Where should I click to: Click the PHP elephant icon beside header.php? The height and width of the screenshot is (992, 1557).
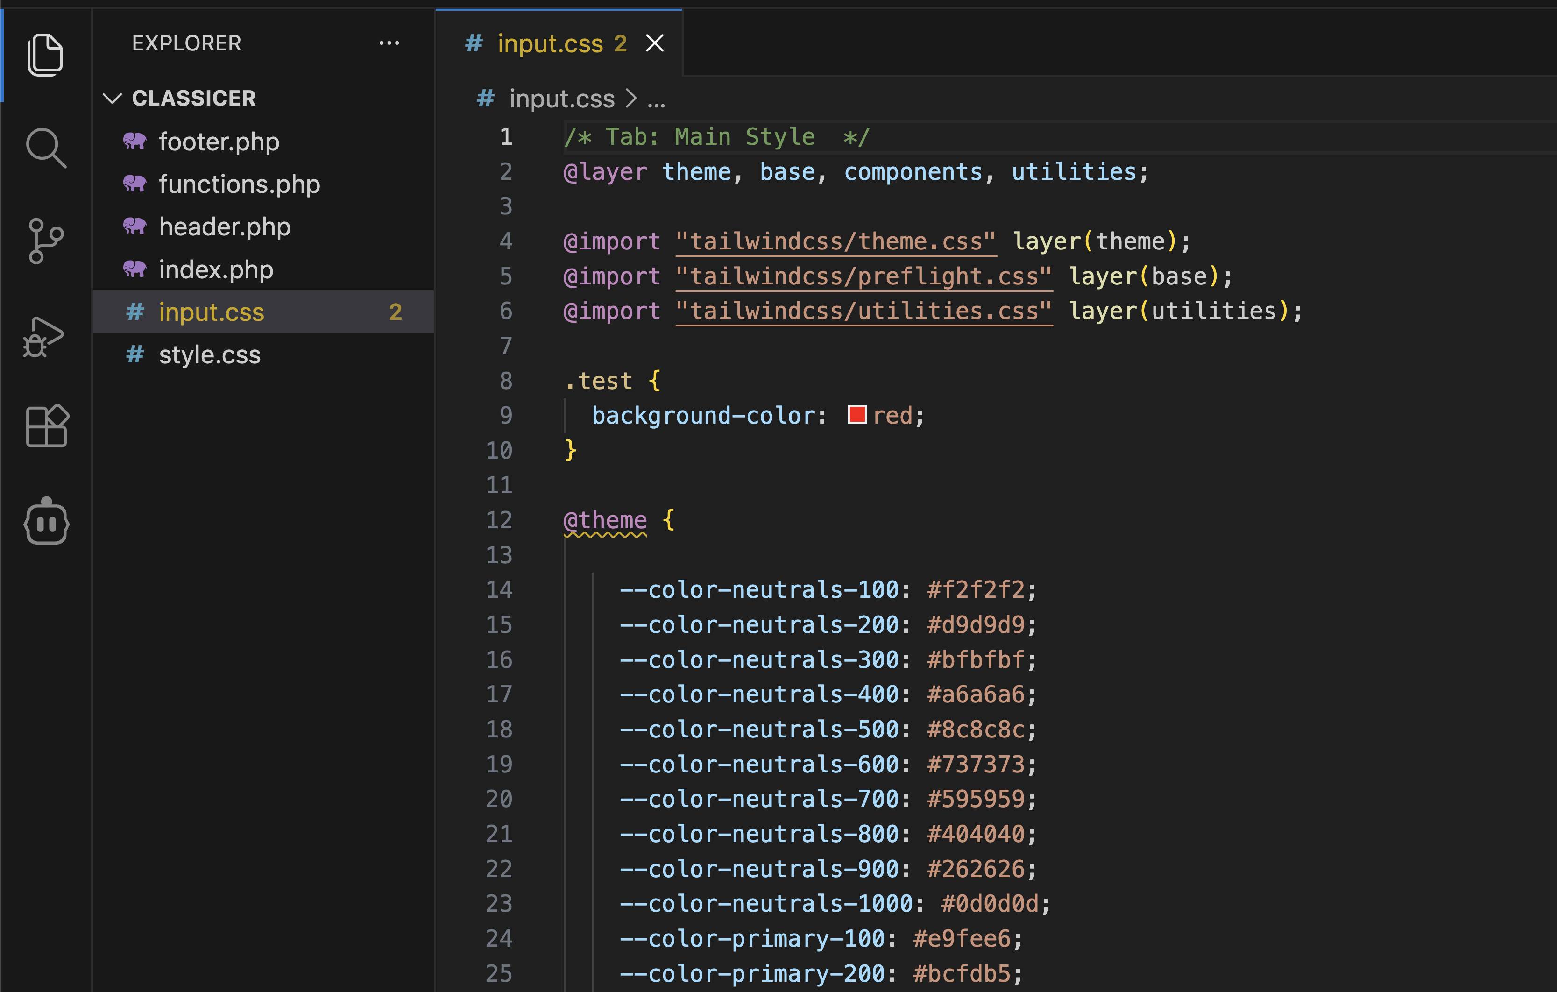coord(134,227)
